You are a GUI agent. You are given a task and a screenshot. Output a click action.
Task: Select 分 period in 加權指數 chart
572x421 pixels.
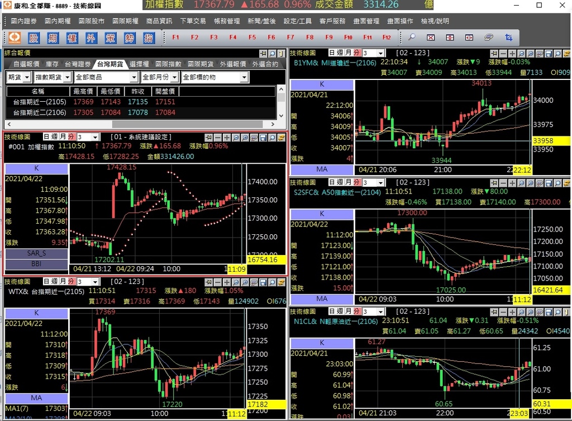(x=71, y=136)
